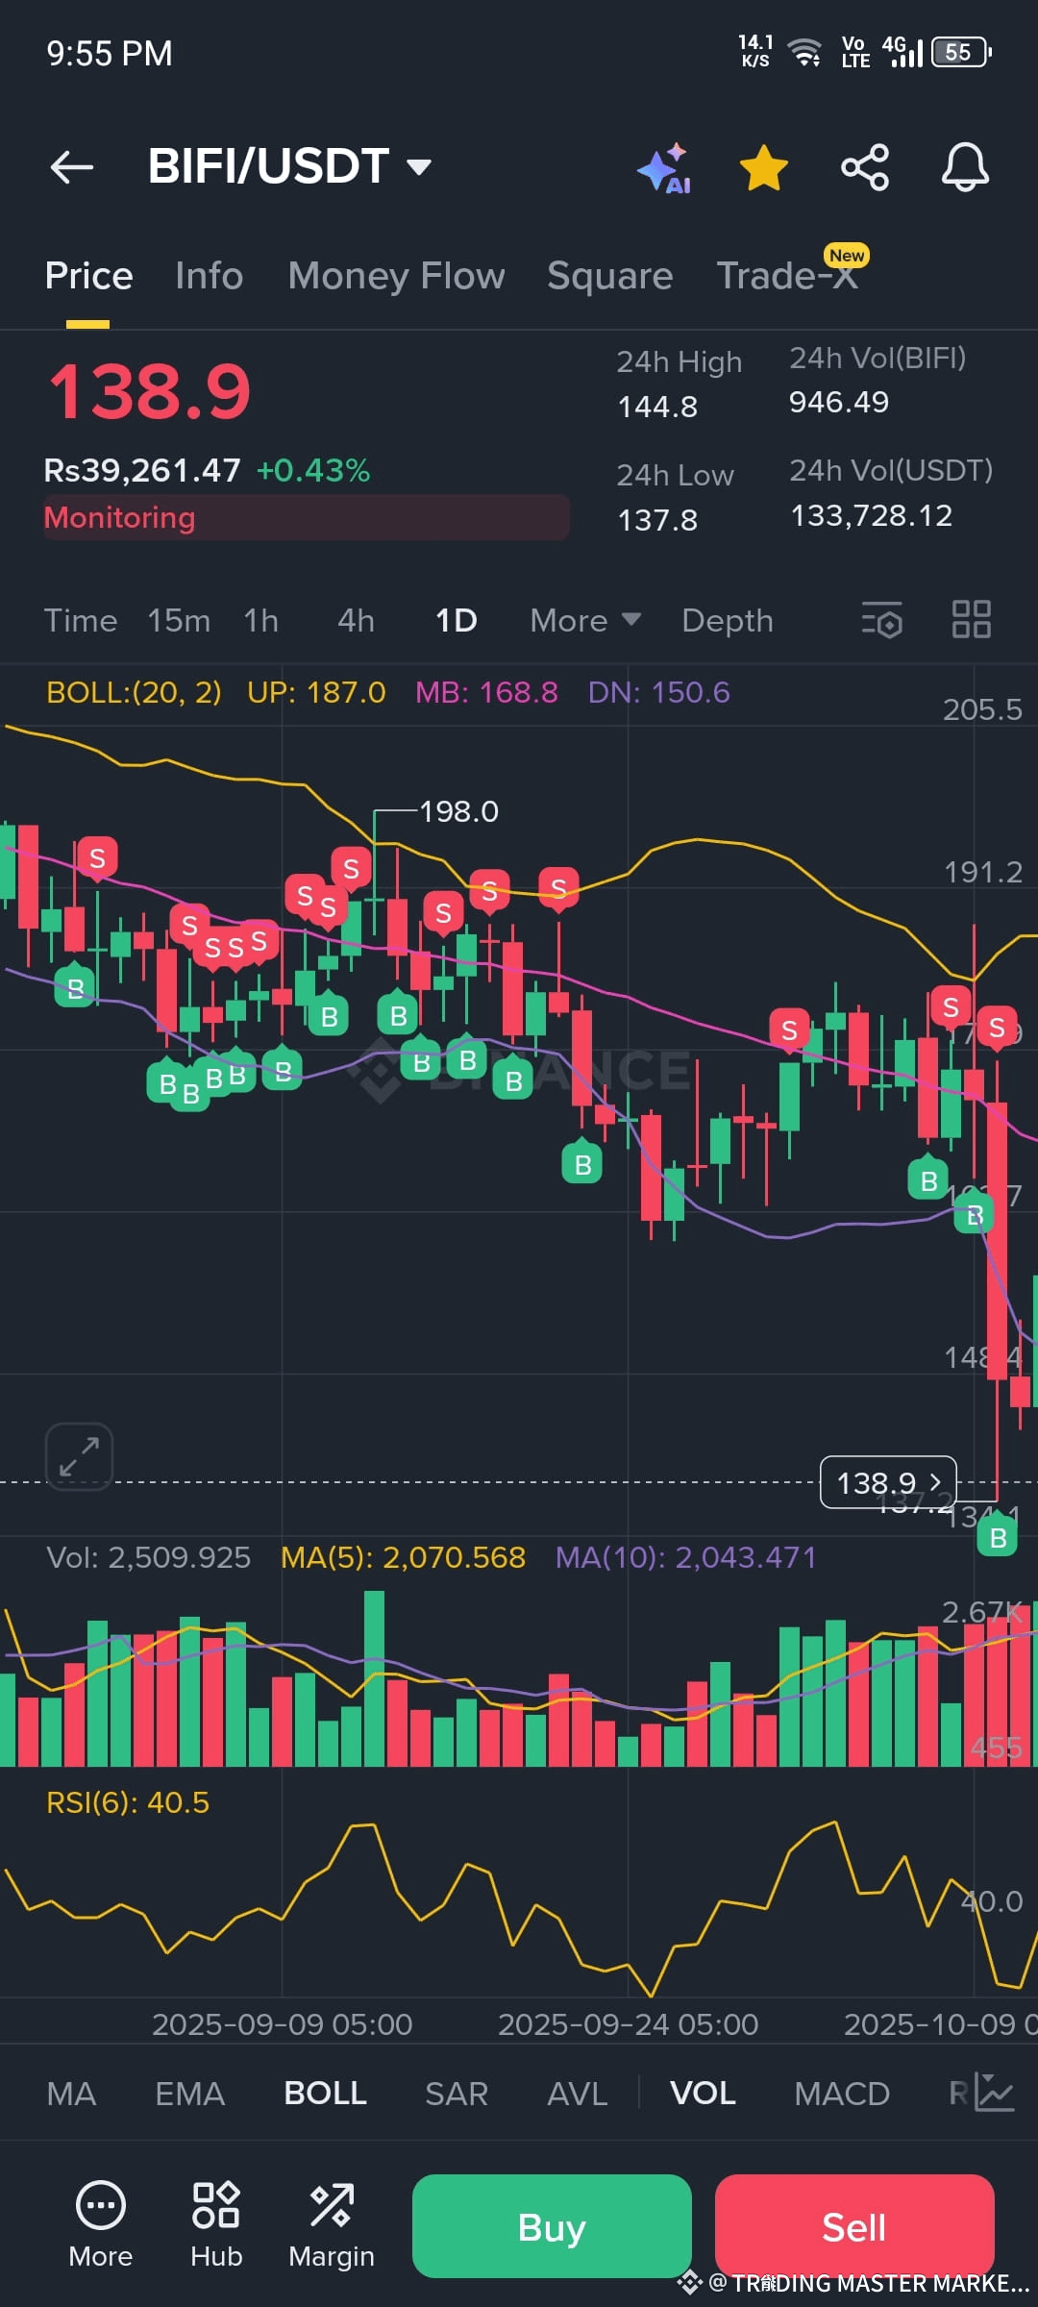Tap the 24h High value 144.8
The height and width of the screenshot is (2307, 1038).
pyautogui.click(x=657, y=407)
